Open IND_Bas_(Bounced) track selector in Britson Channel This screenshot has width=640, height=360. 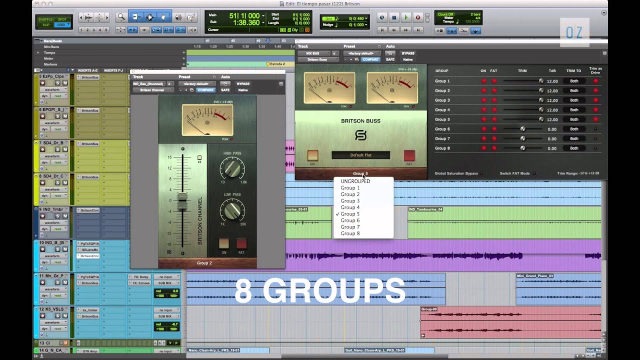[x=148, y=83]
